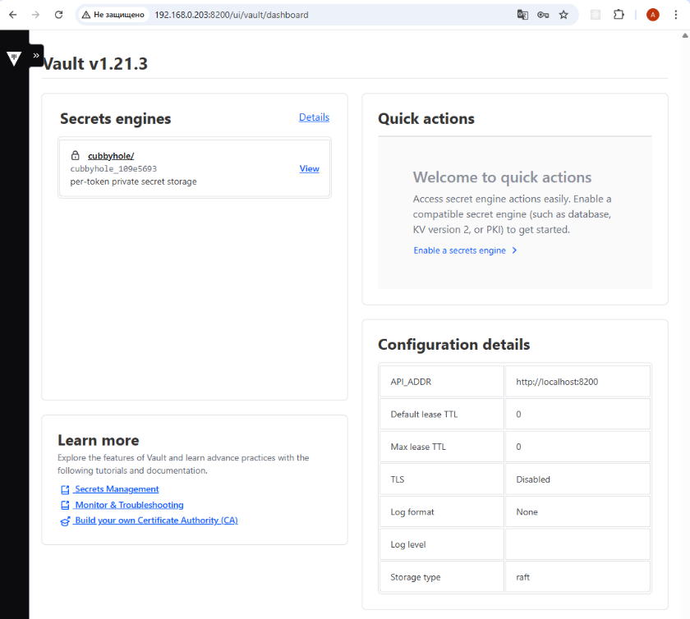Reload the Vault dashboard page
Image resolution: width=690 pixels, height=619 pixels.
tap(58, 15)
